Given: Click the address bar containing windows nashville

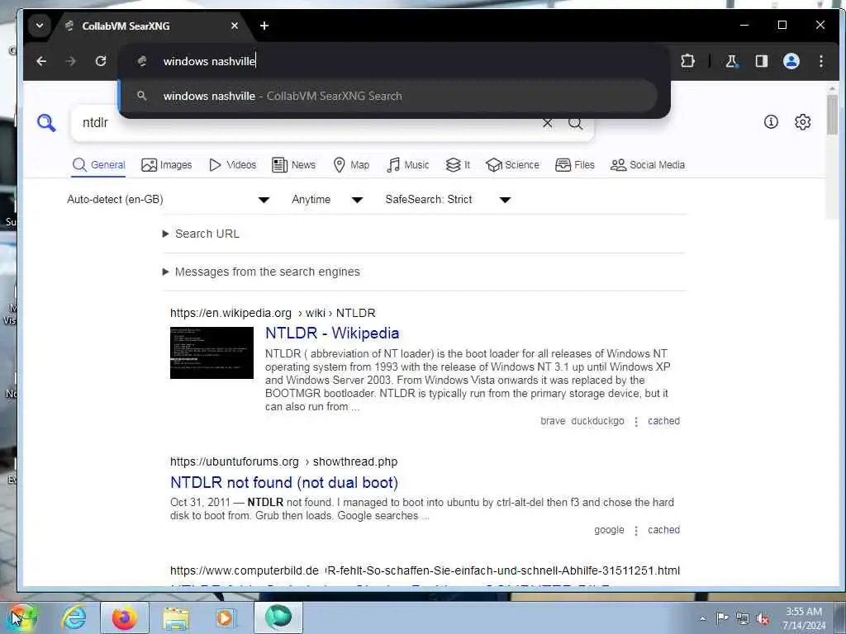Looking at the screenshot, I should tap(394, 61).
